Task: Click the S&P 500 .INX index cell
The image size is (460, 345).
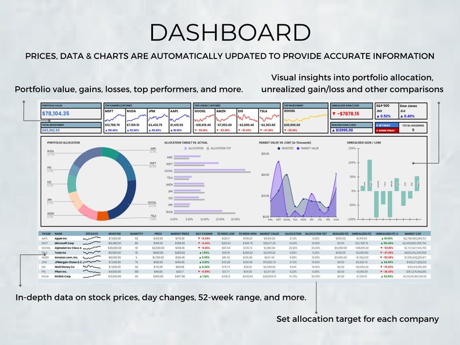Action: 386,111
